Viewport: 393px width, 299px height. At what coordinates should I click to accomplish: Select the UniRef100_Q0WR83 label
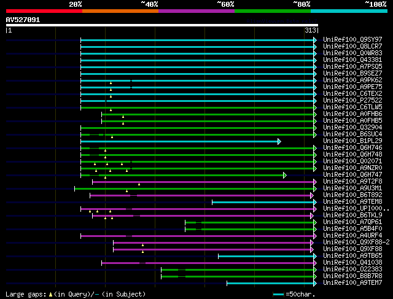click(352, 53)
